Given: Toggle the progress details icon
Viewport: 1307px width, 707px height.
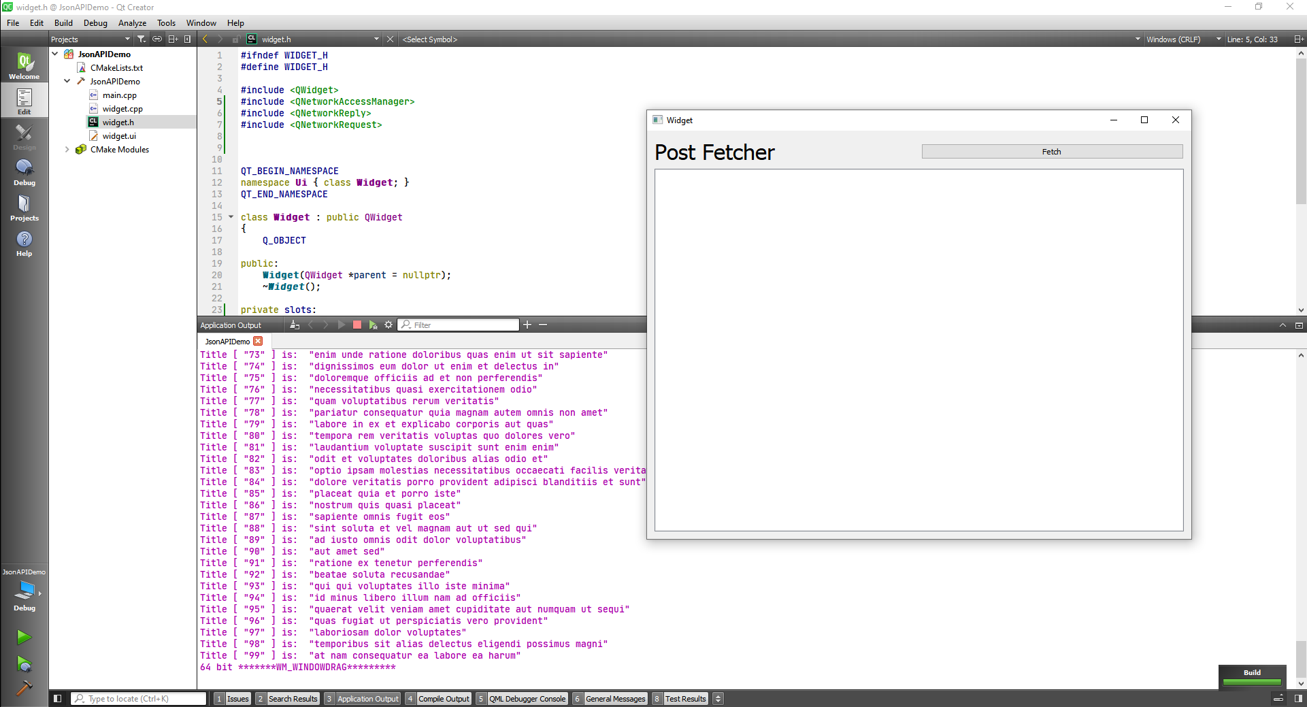Looking at the screenshot, I should tap(1278, 698).
